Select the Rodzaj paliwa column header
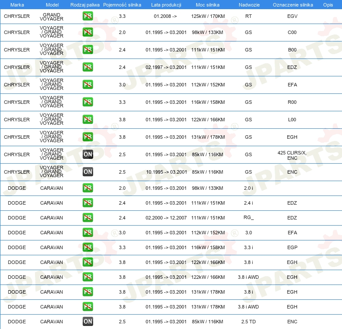The image size is (342, 329). tap(85, 4)
